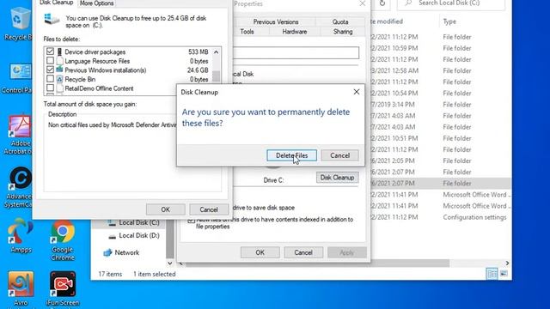Switch to More Options tab
The image size is (550, 309).
(x=96, y=3)
